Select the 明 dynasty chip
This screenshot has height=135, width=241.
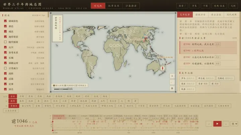coord(129,101)
